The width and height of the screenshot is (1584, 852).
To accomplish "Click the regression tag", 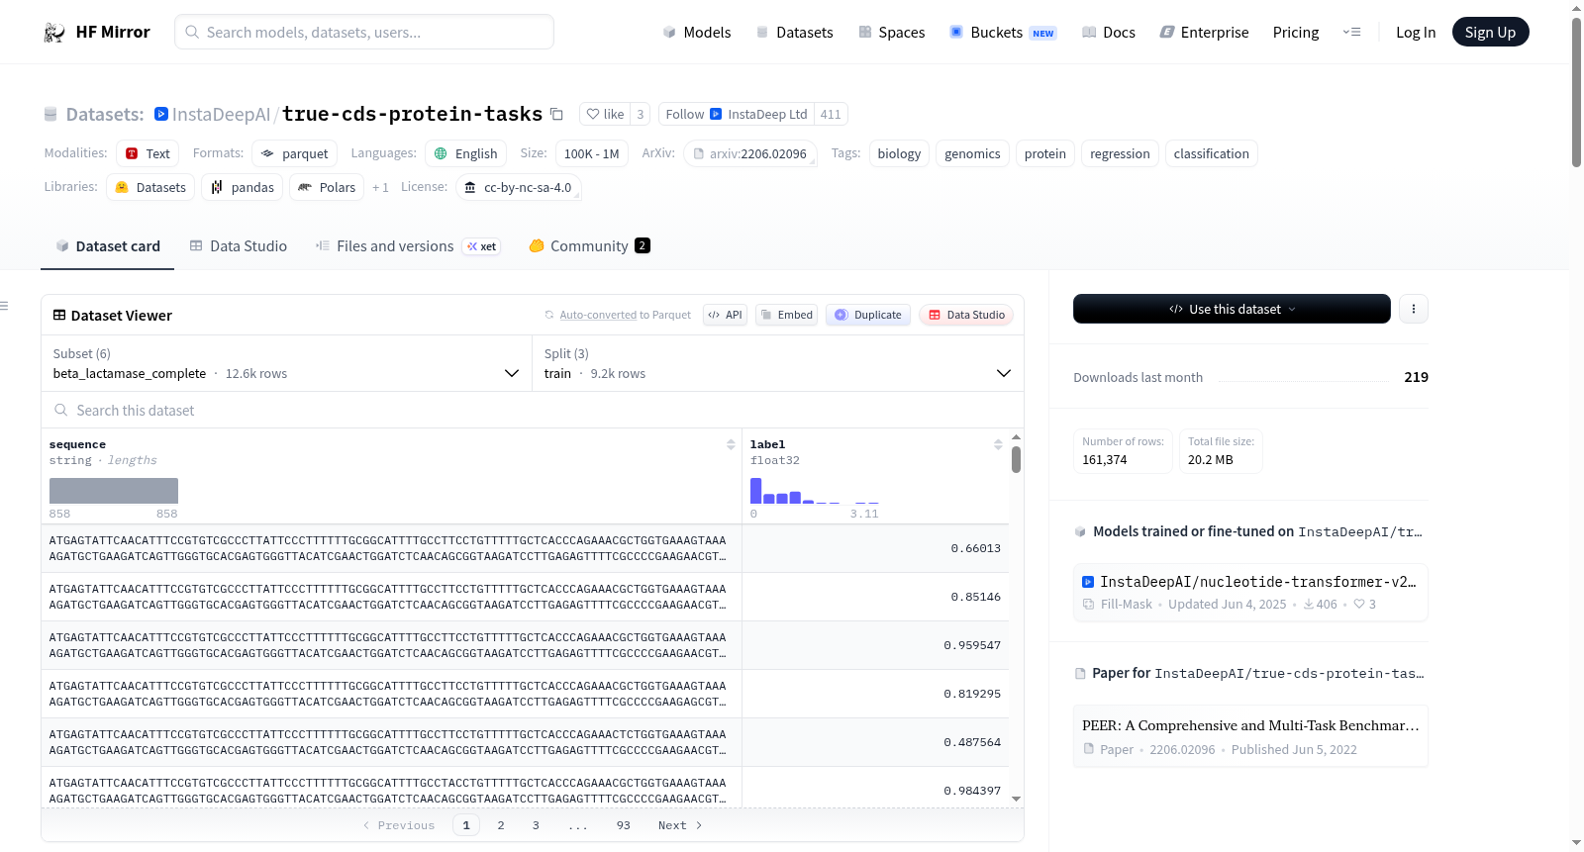I will tap(1120, 154).
